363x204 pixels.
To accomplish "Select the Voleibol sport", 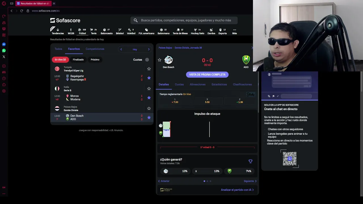I will [x=131, y=31].
